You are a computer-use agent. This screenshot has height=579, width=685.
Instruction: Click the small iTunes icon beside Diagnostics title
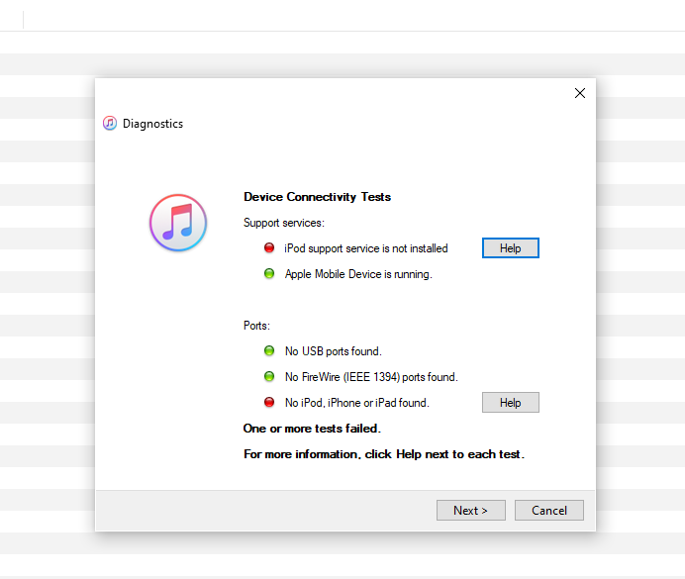click(110, 123)
